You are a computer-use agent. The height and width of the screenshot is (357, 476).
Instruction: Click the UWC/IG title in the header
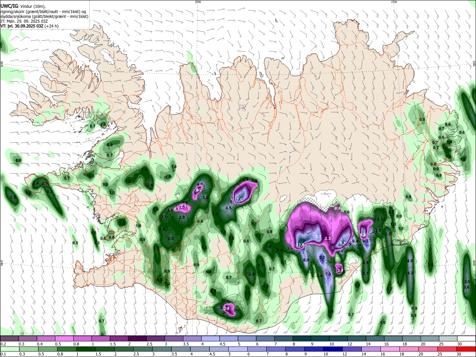(9, 6)
